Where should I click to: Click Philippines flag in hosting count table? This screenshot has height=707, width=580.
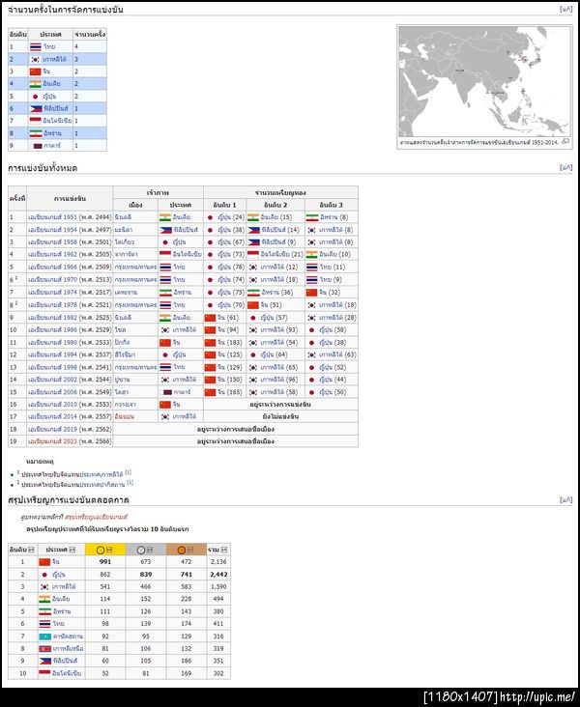tap(36, 109)
